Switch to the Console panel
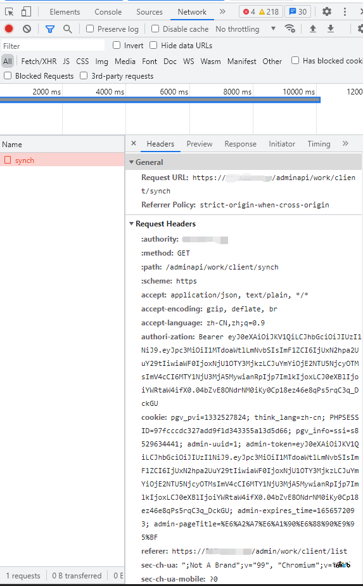This screenshot has width=363, height=586. 108,12
